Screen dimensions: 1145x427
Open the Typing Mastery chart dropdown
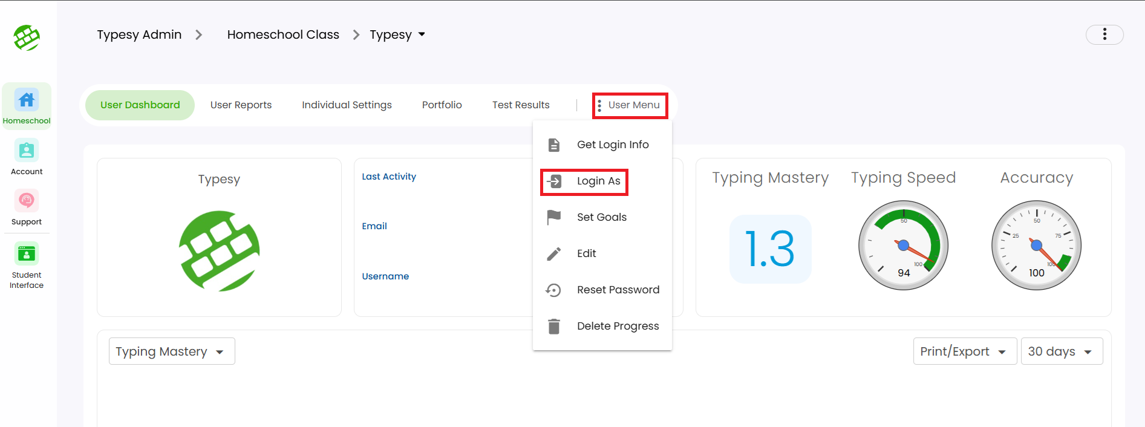tap(172, 351)
